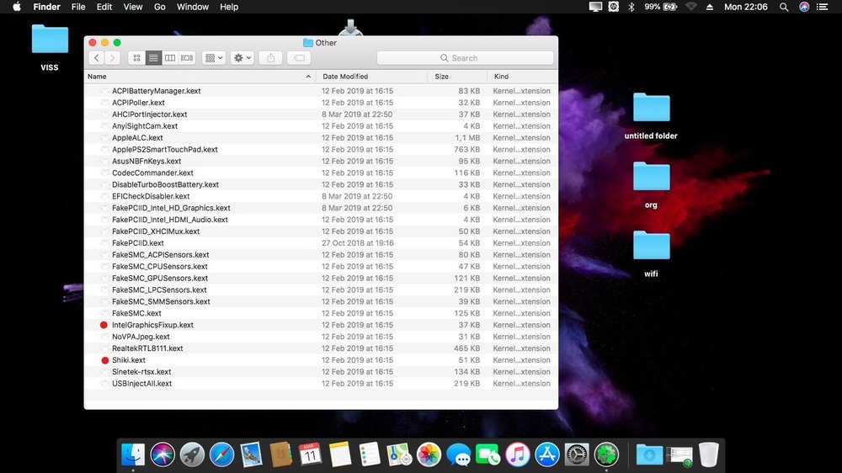Switch Finder to icon view
Screen dimensions: 842x473
click(136, 58)
